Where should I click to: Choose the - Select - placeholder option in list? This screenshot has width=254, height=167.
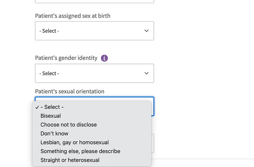(x=52, y=107)
